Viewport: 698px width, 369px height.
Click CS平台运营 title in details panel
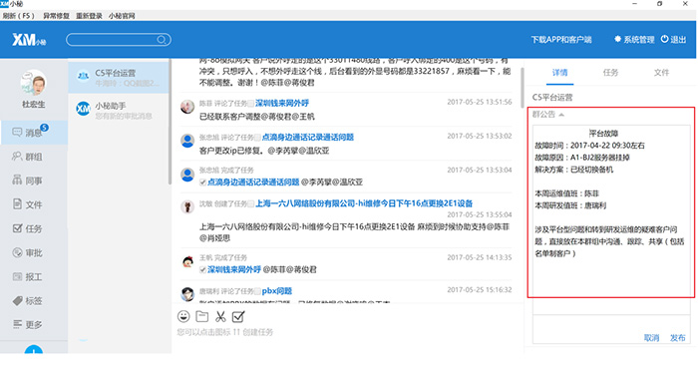pos(552,97)
